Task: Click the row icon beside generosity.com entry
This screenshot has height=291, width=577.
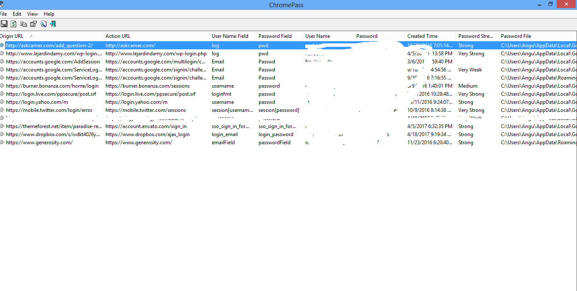Action: click(x=2, y=142)
